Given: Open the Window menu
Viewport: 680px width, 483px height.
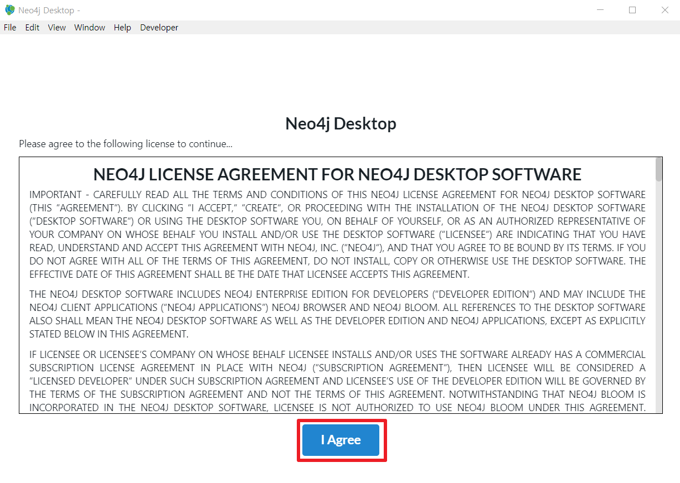Looking at the screenshot, I should [x=90, y=28].
